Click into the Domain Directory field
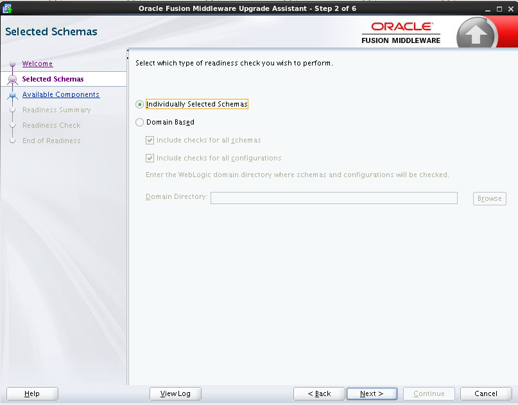This screenshot has height=405, width=518. point(334,198)
